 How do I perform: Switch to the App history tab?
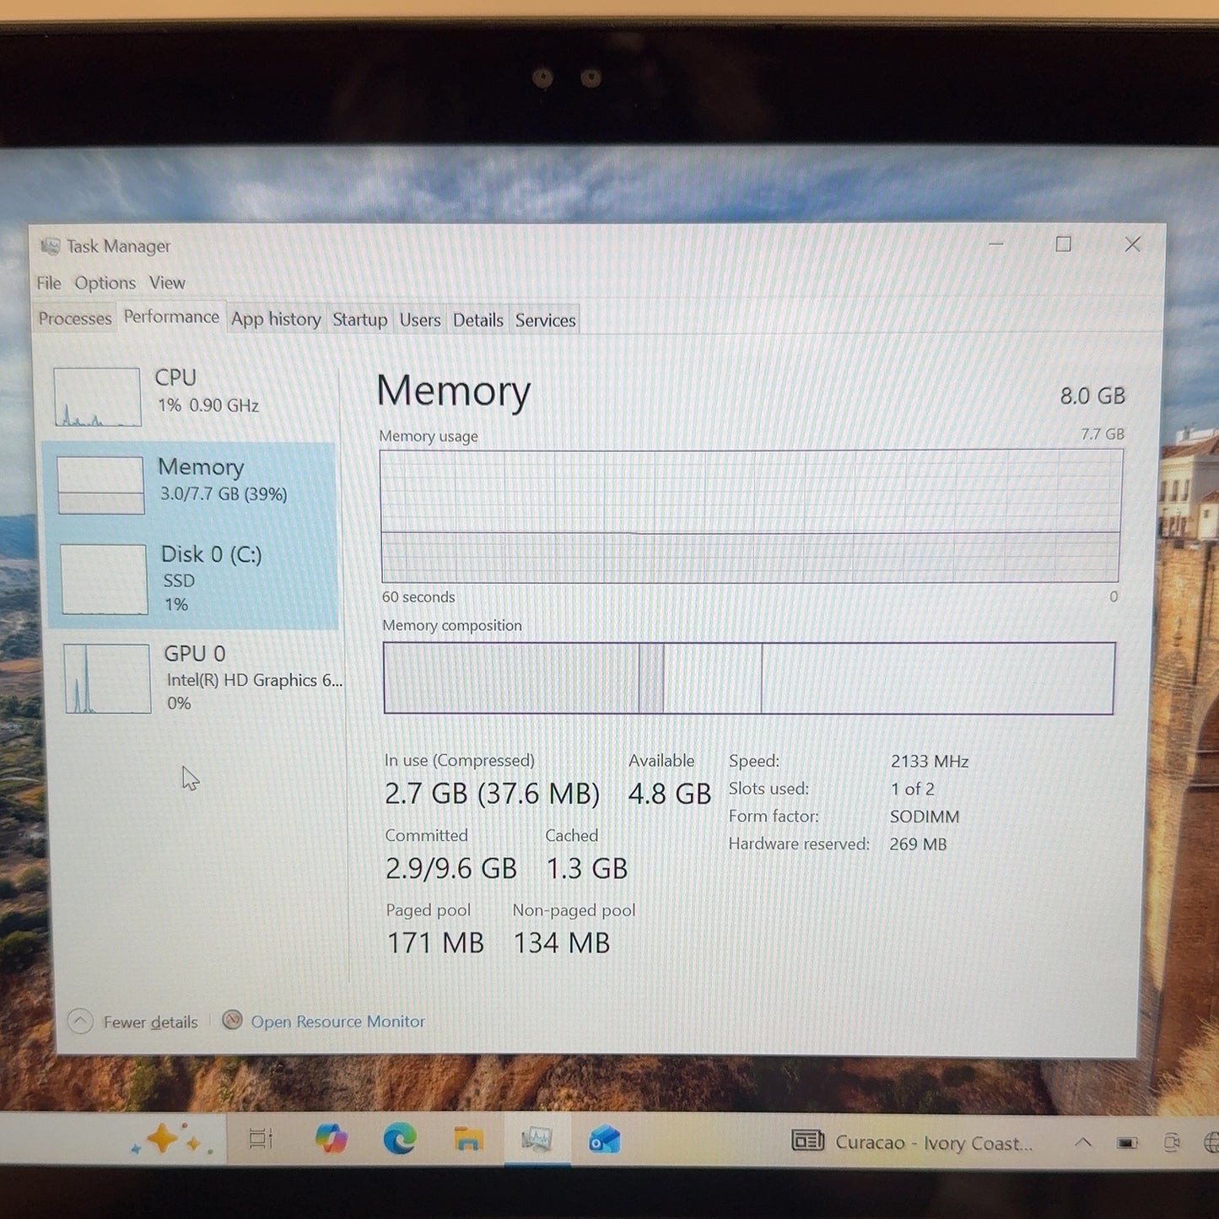pyautogui.click(x=276, y=319)
